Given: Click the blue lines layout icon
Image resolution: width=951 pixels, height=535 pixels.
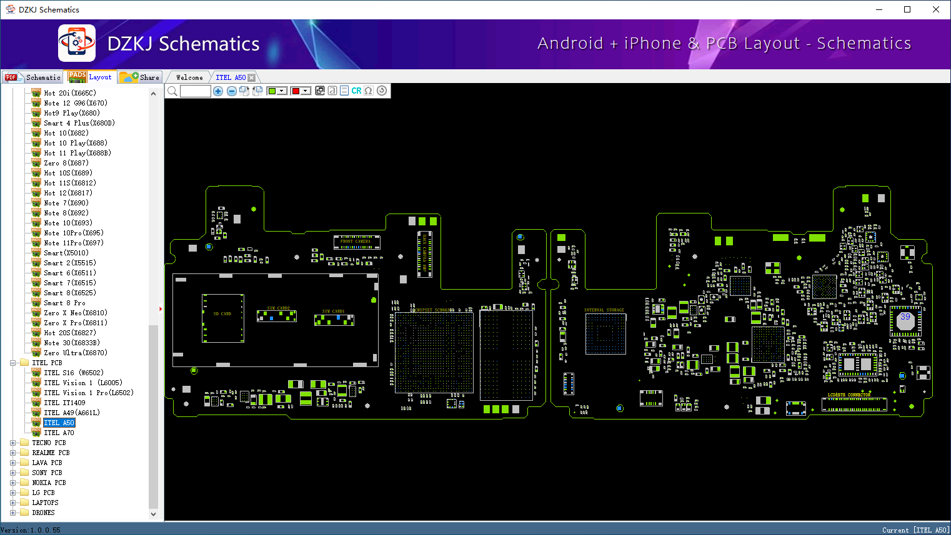Looking at the screenshot, I should point(344,91).
